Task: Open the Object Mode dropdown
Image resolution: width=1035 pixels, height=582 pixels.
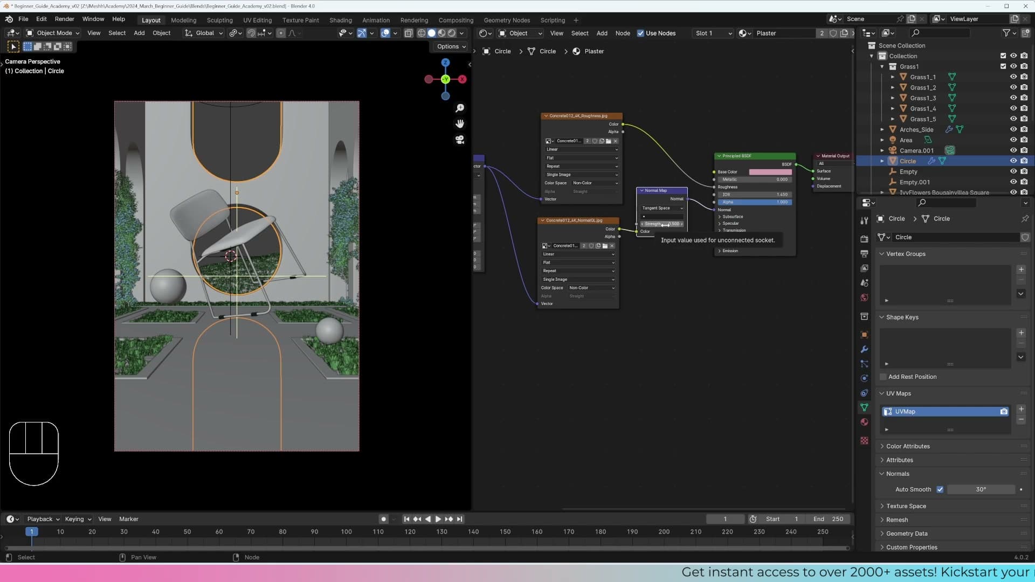Action: tap(53, 33)
